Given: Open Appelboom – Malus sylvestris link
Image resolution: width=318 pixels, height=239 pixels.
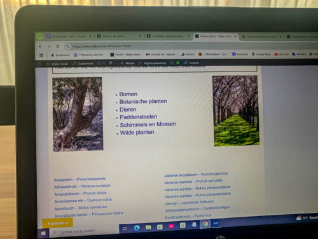Looking at the screenshot, I should (x=81, y=208).
